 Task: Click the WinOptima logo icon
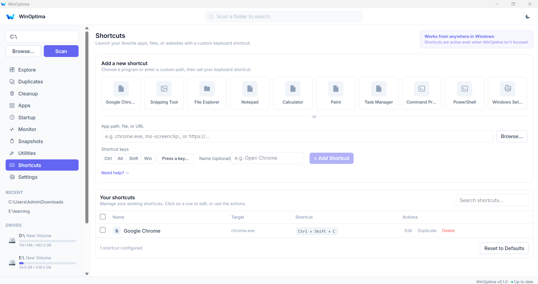point(10,17)
